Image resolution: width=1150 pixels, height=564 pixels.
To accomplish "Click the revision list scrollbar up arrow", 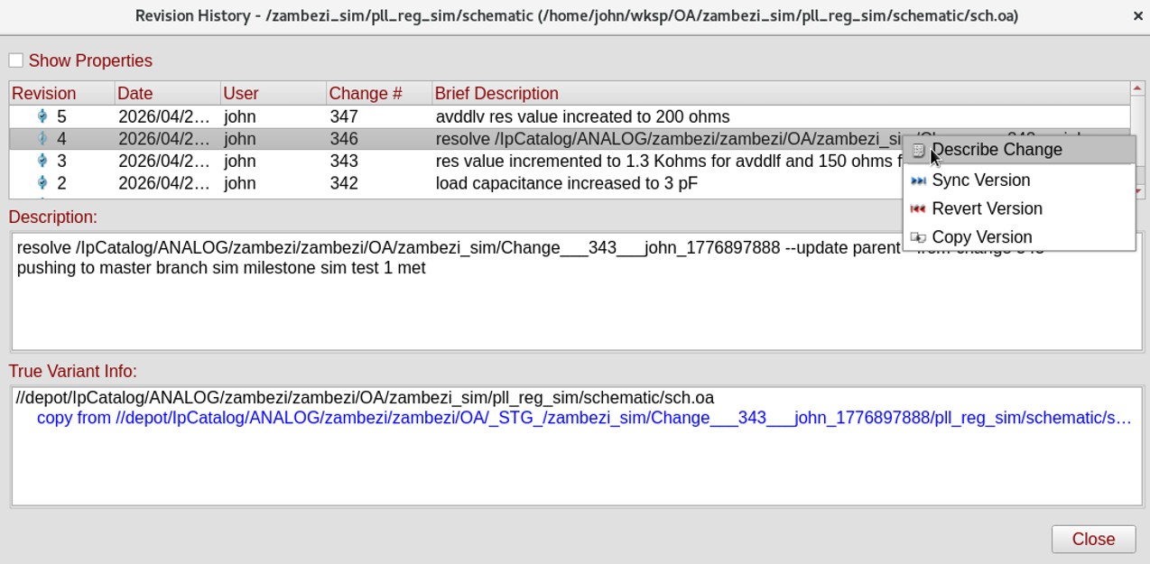I will point(1137,88).
